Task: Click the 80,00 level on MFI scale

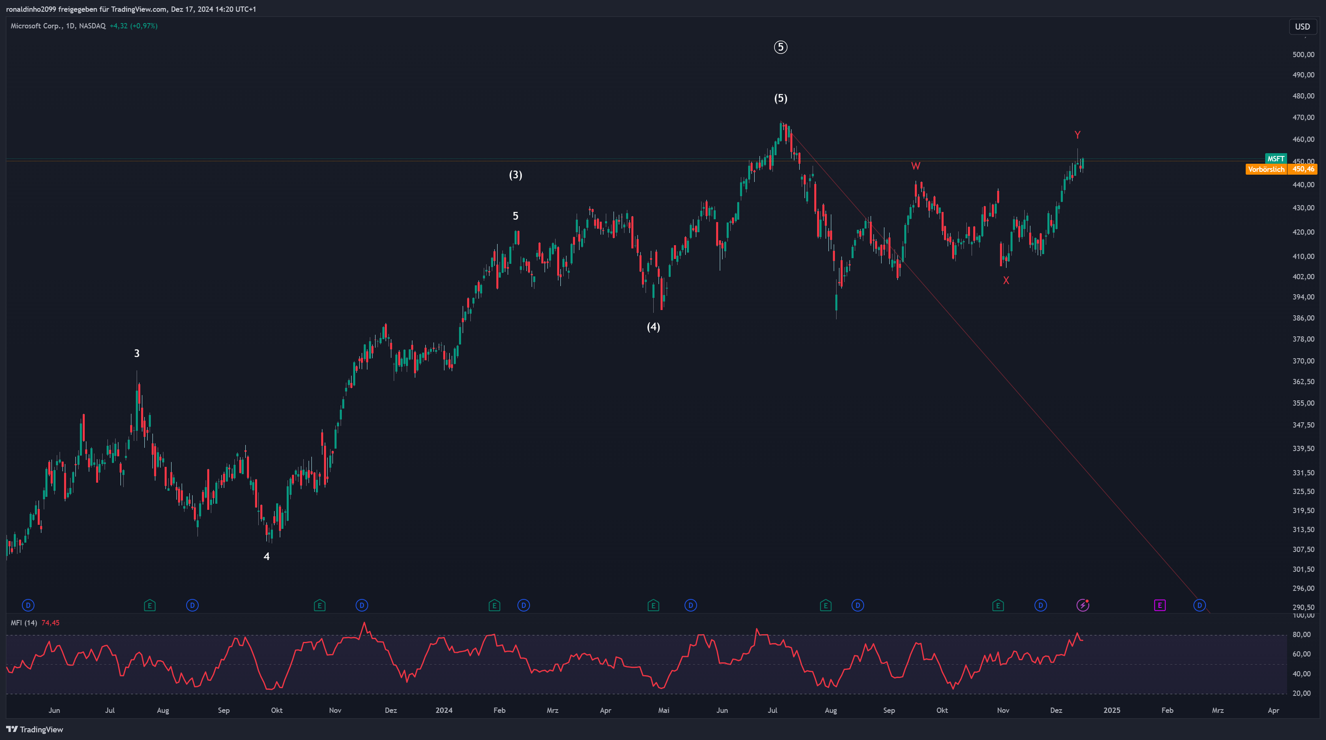Action: pyautogui.click(x=1301, y=635)
